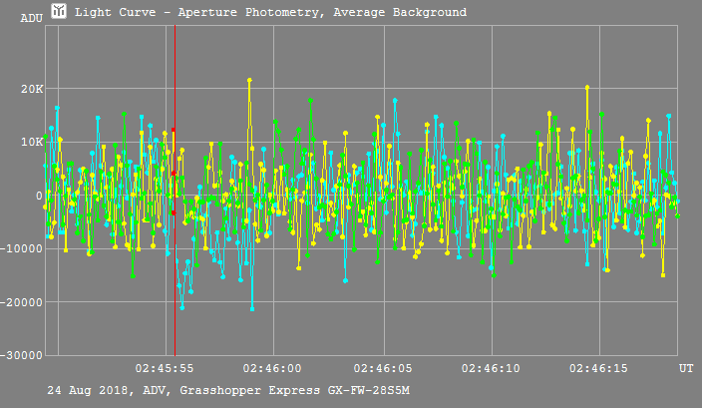Click the UT time unit label
This screenshot has height=408, width=702.
pyautogui.click(x=686, y=369)
